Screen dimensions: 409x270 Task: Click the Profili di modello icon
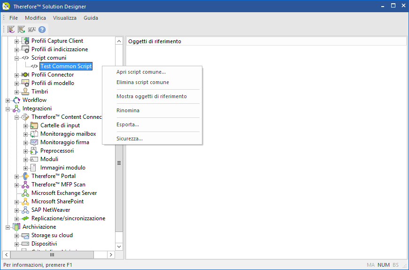coord(25,83)
